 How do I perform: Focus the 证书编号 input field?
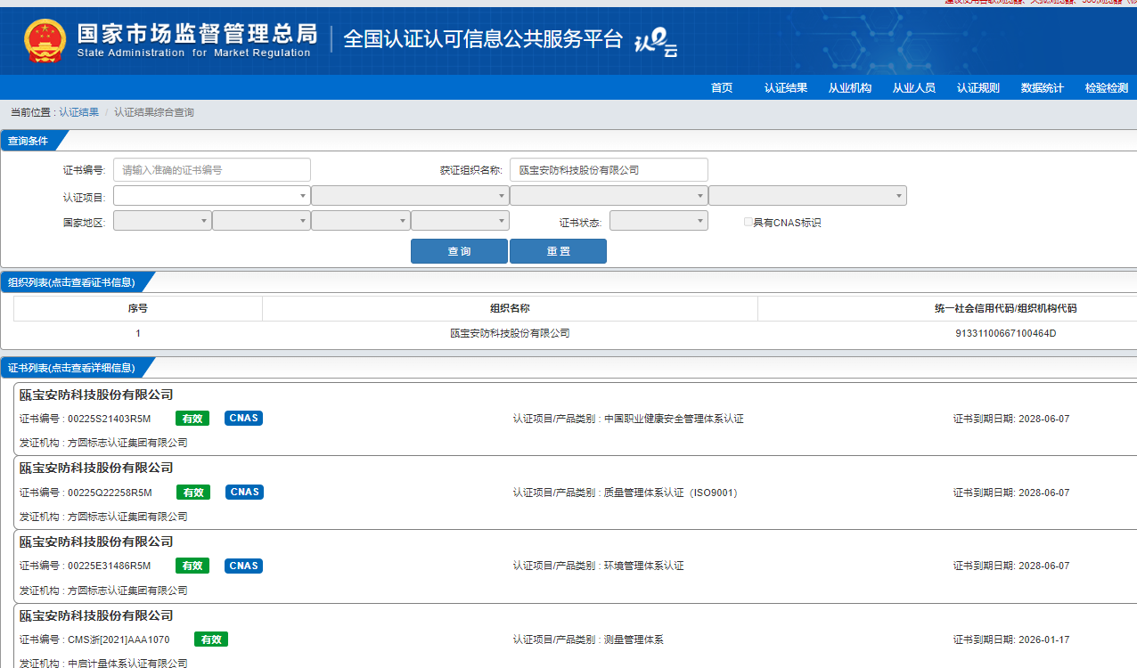(x=211, y=170)
